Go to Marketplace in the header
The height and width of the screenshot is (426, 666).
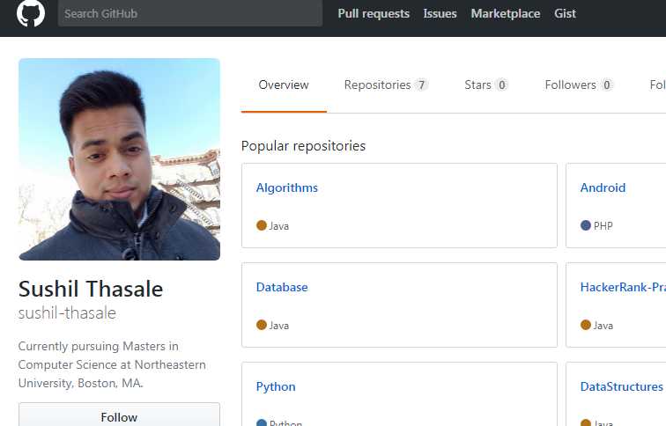tap(506, 14)
